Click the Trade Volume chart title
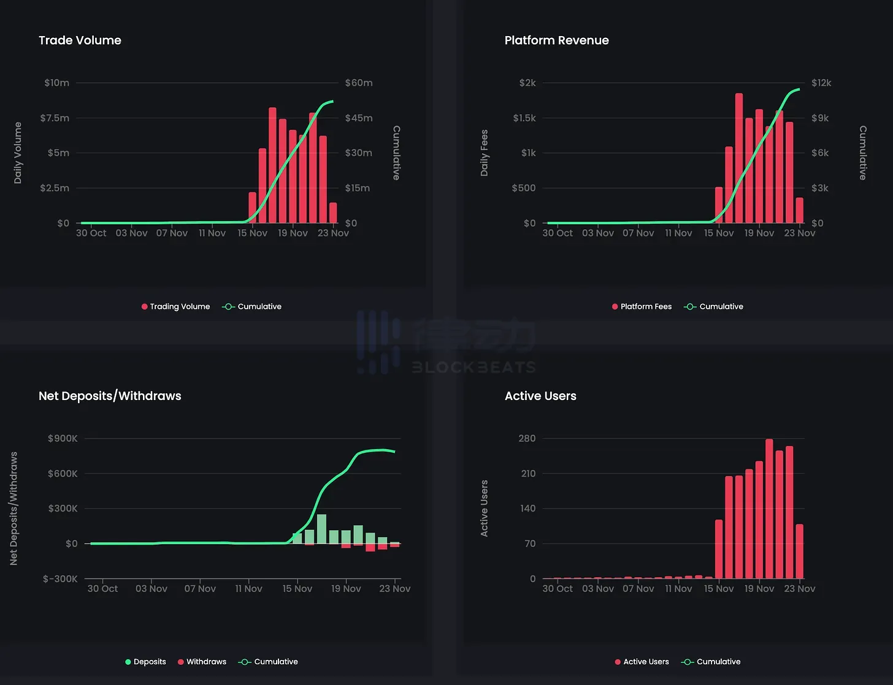 coord(80,40)
